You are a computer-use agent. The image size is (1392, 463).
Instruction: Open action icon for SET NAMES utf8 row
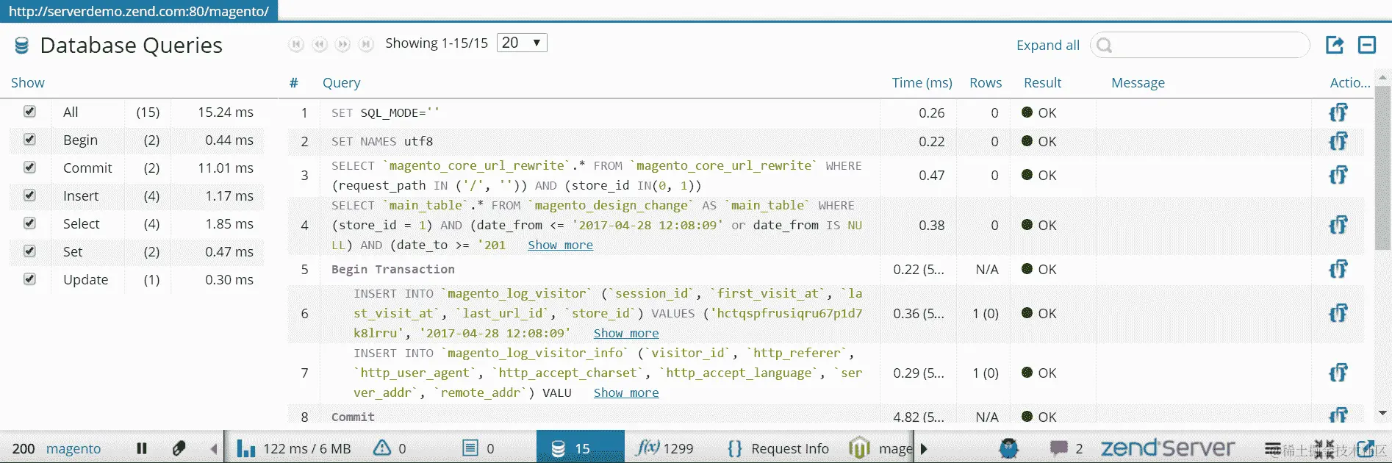point(1338,141)
